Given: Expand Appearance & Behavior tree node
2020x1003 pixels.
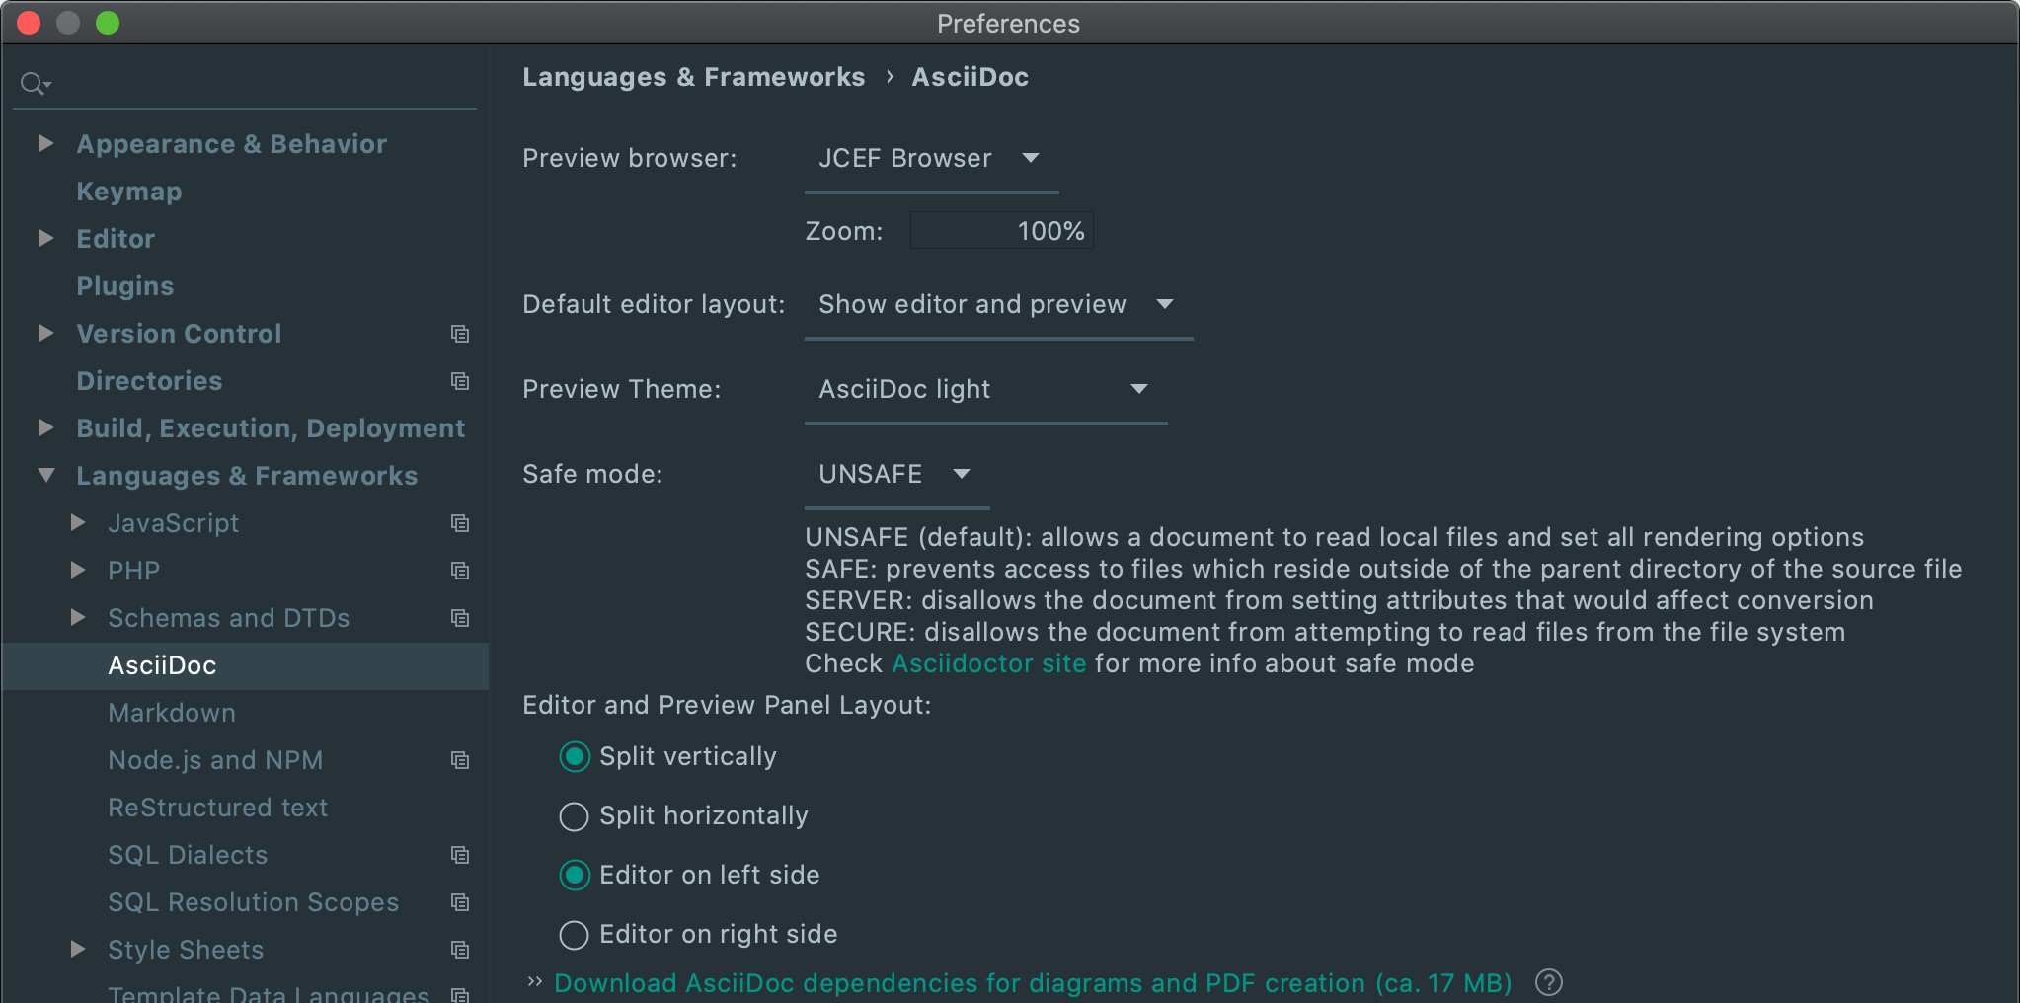Looking at the screenshot, I should tap(45, 144).
